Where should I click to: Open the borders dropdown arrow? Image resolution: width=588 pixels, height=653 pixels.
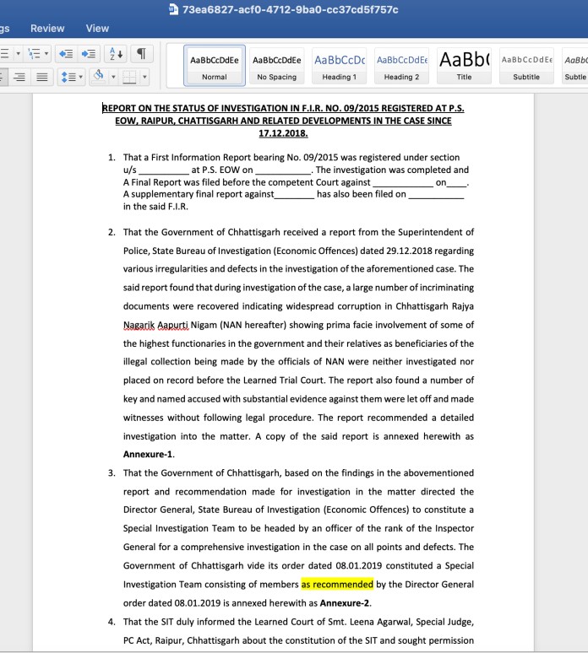[x=144, y=77]
